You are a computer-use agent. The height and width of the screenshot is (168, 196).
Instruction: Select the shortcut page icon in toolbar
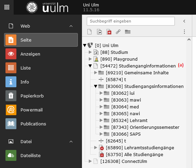point(99,32)
